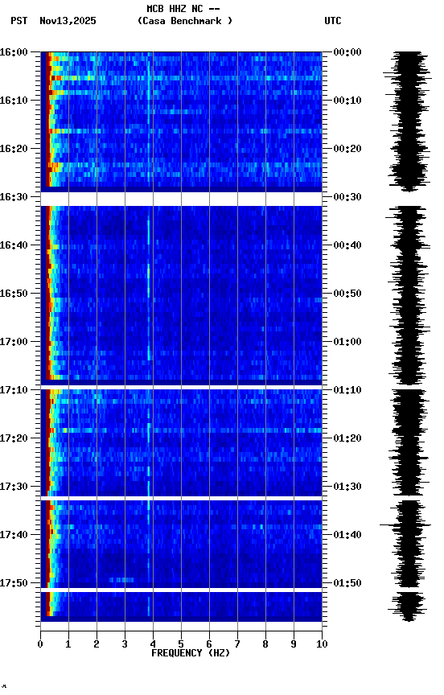Screen dimensions: 444x695
Task: Click the '01:50' UTC time label
Action: point(347,583)
